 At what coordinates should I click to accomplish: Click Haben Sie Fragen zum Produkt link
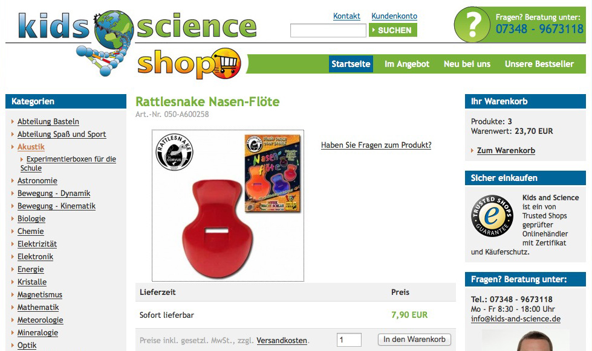(x=376, y=145)
